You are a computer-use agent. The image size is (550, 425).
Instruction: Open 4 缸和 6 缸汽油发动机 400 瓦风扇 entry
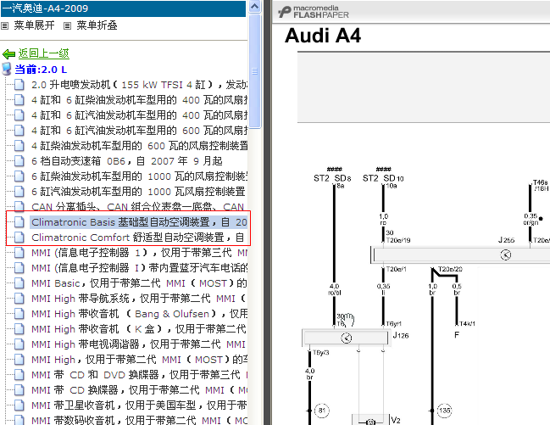point(139,115)
